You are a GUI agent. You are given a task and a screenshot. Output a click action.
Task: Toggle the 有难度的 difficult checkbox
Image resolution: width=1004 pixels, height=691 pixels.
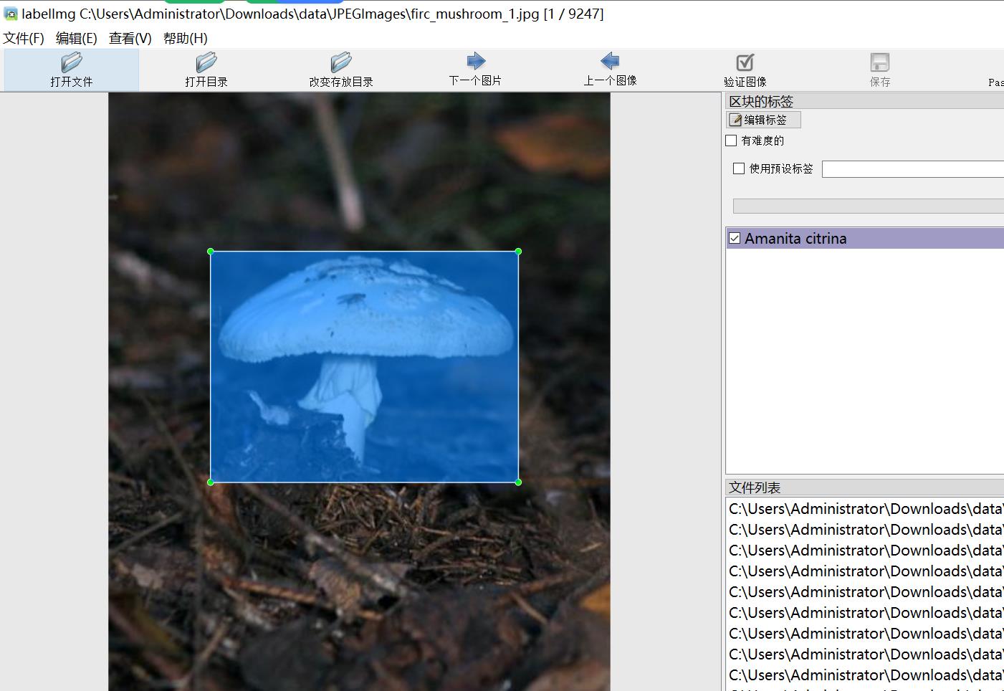point(731,140)
